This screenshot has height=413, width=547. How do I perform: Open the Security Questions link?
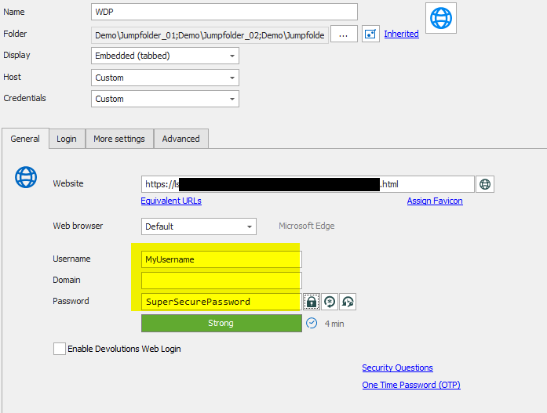tap(398, 368)
